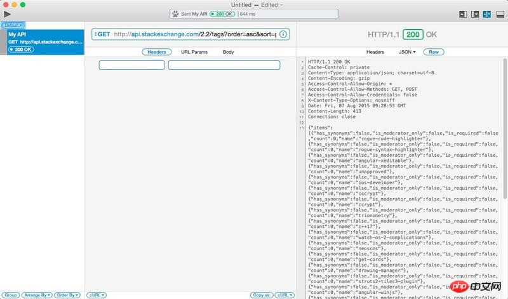Click the 200 status code badge in response header
This screenshot has width=508, height=299.
[x=413, y=34]
